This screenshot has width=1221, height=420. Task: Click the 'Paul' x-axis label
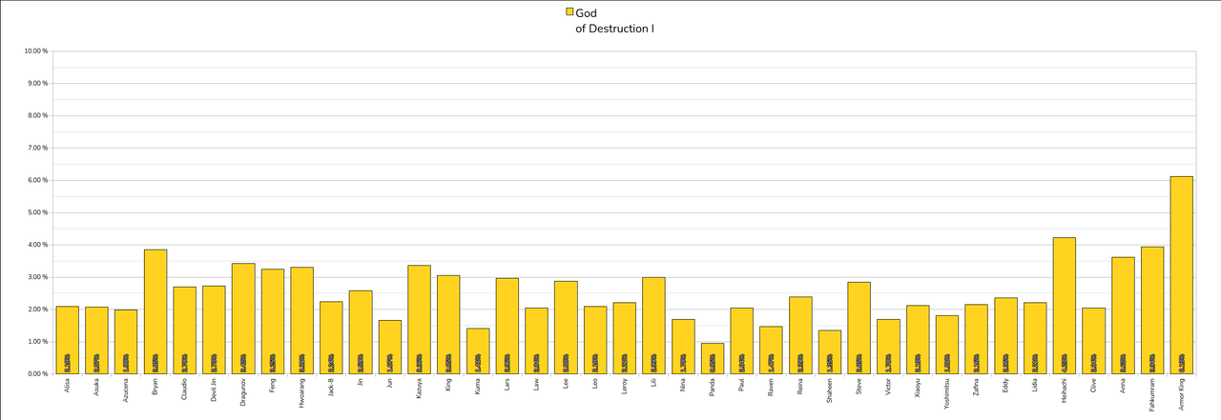tap(741, 385)
